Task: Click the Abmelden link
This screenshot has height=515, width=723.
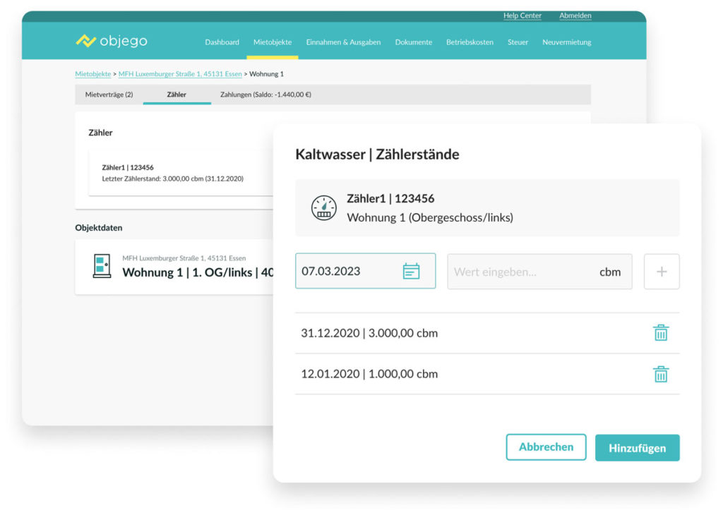Action: tap(575, 16)
